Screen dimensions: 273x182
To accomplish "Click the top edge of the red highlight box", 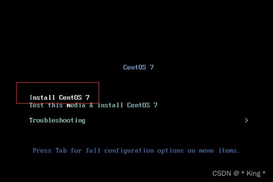I will click(x=58, y=82).
